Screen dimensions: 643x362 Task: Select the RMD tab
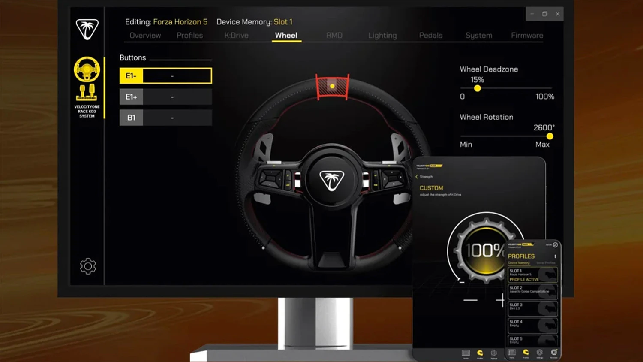[x=334, y=36]
